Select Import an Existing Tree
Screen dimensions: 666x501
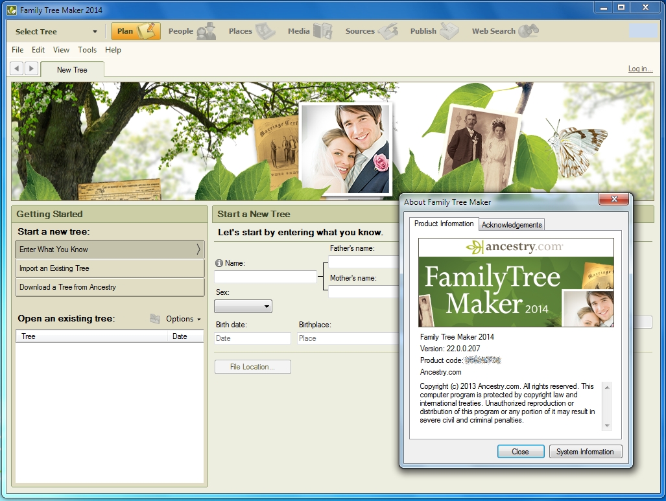[x=110, y=268]
